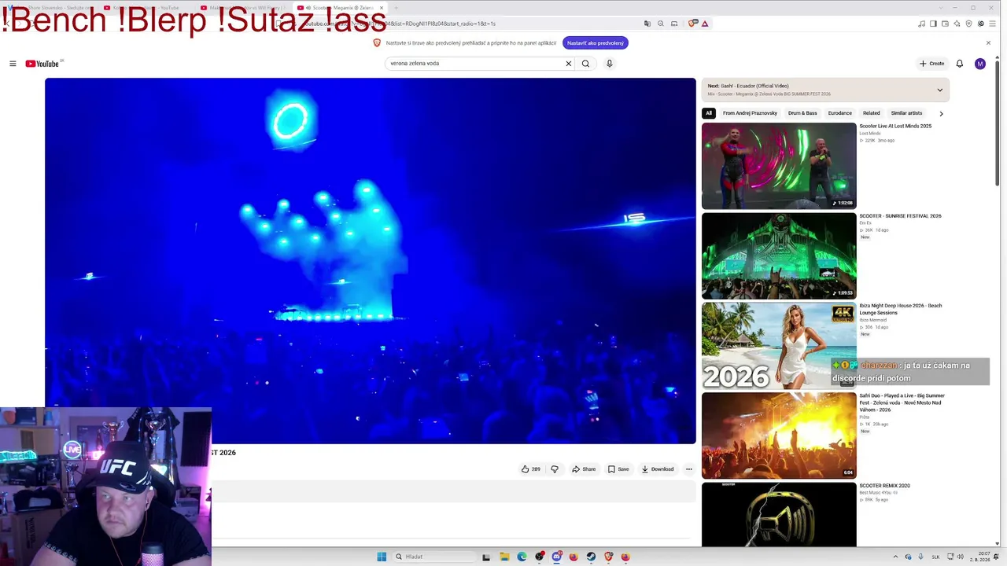This screenshot has height=566, width=1007.
Task: Open the Sunrise Festival 2026 thumbnail
Action: point(779,255)
